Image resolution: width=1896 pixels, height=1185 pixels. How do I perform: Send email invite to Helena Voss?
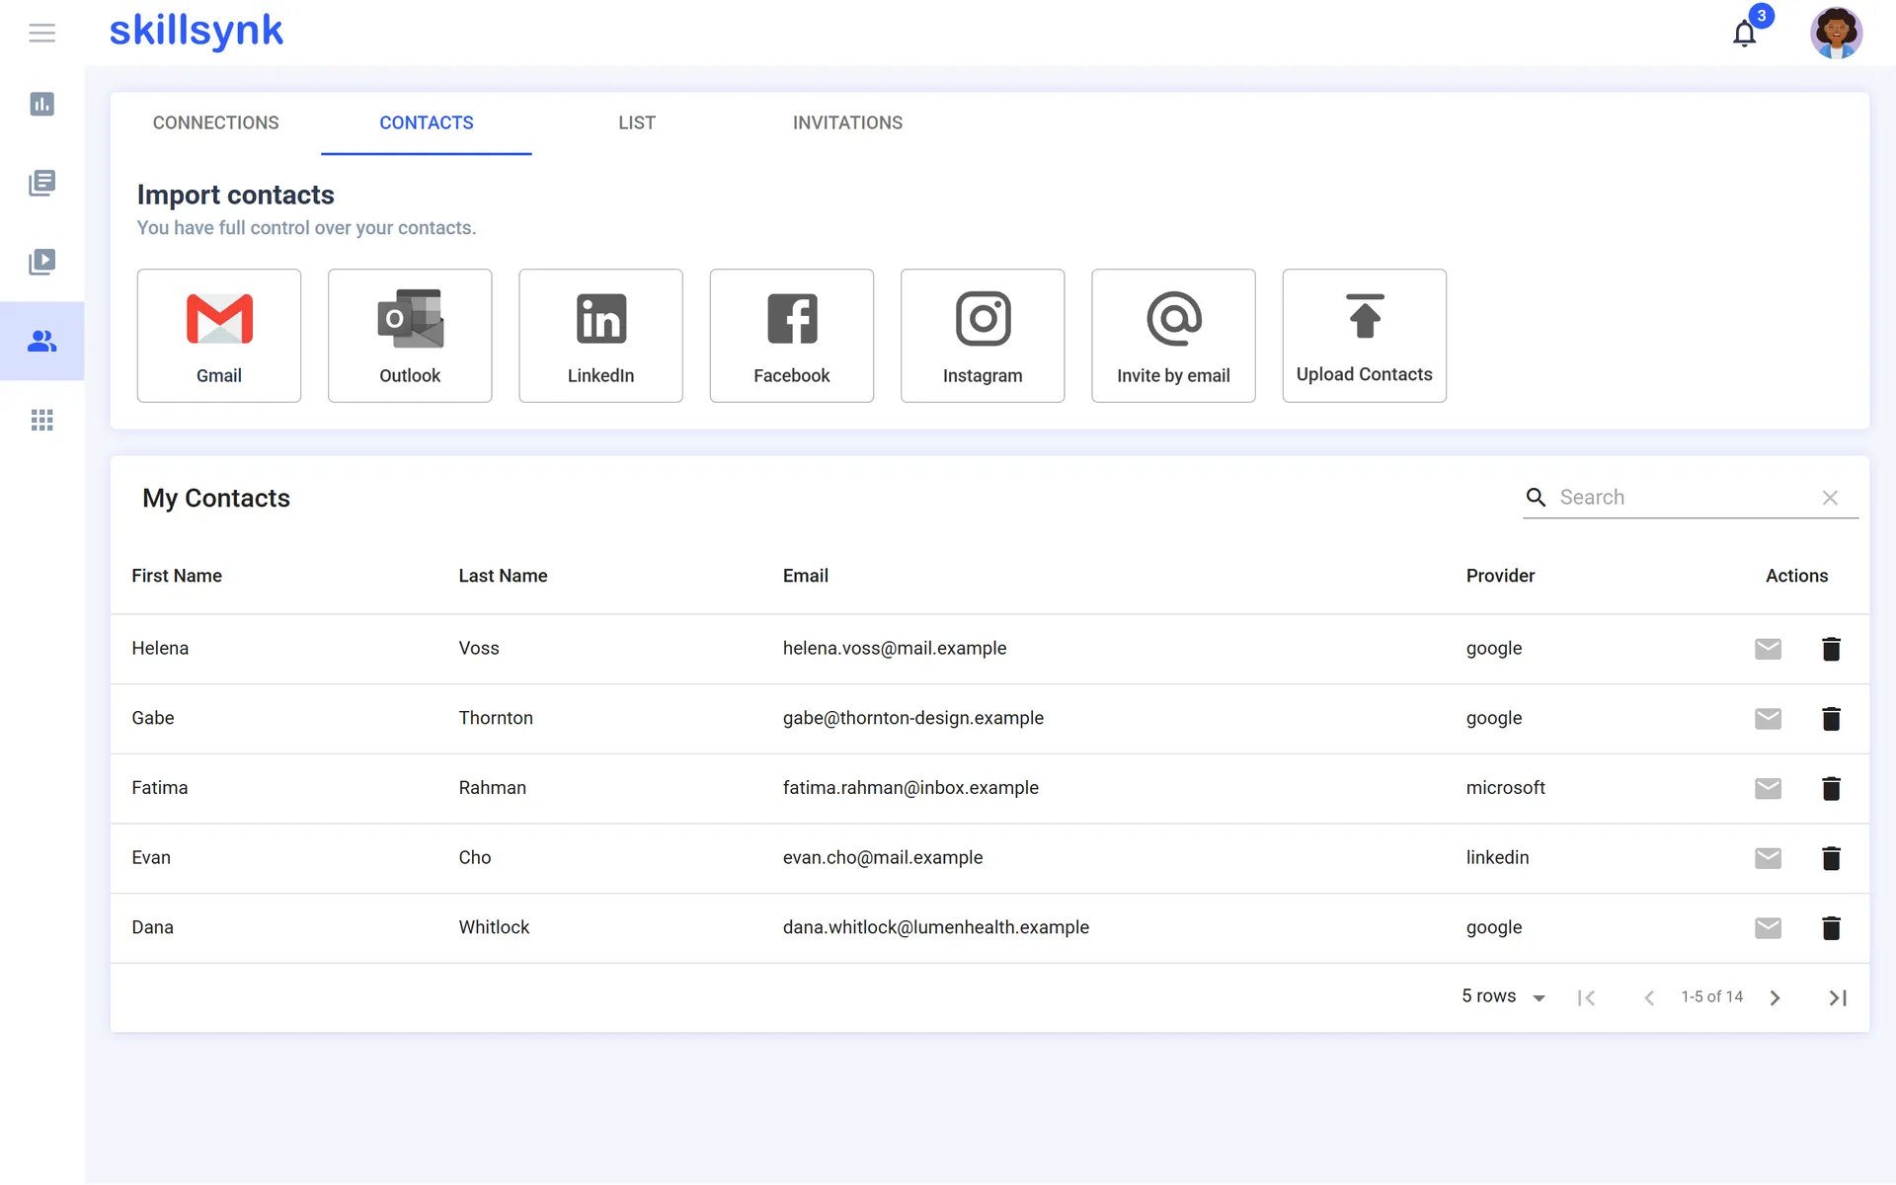click(x=1768, y=649)
